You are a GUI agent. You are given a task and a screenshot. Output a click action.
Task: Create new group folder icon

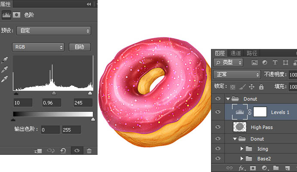[276, 168]
